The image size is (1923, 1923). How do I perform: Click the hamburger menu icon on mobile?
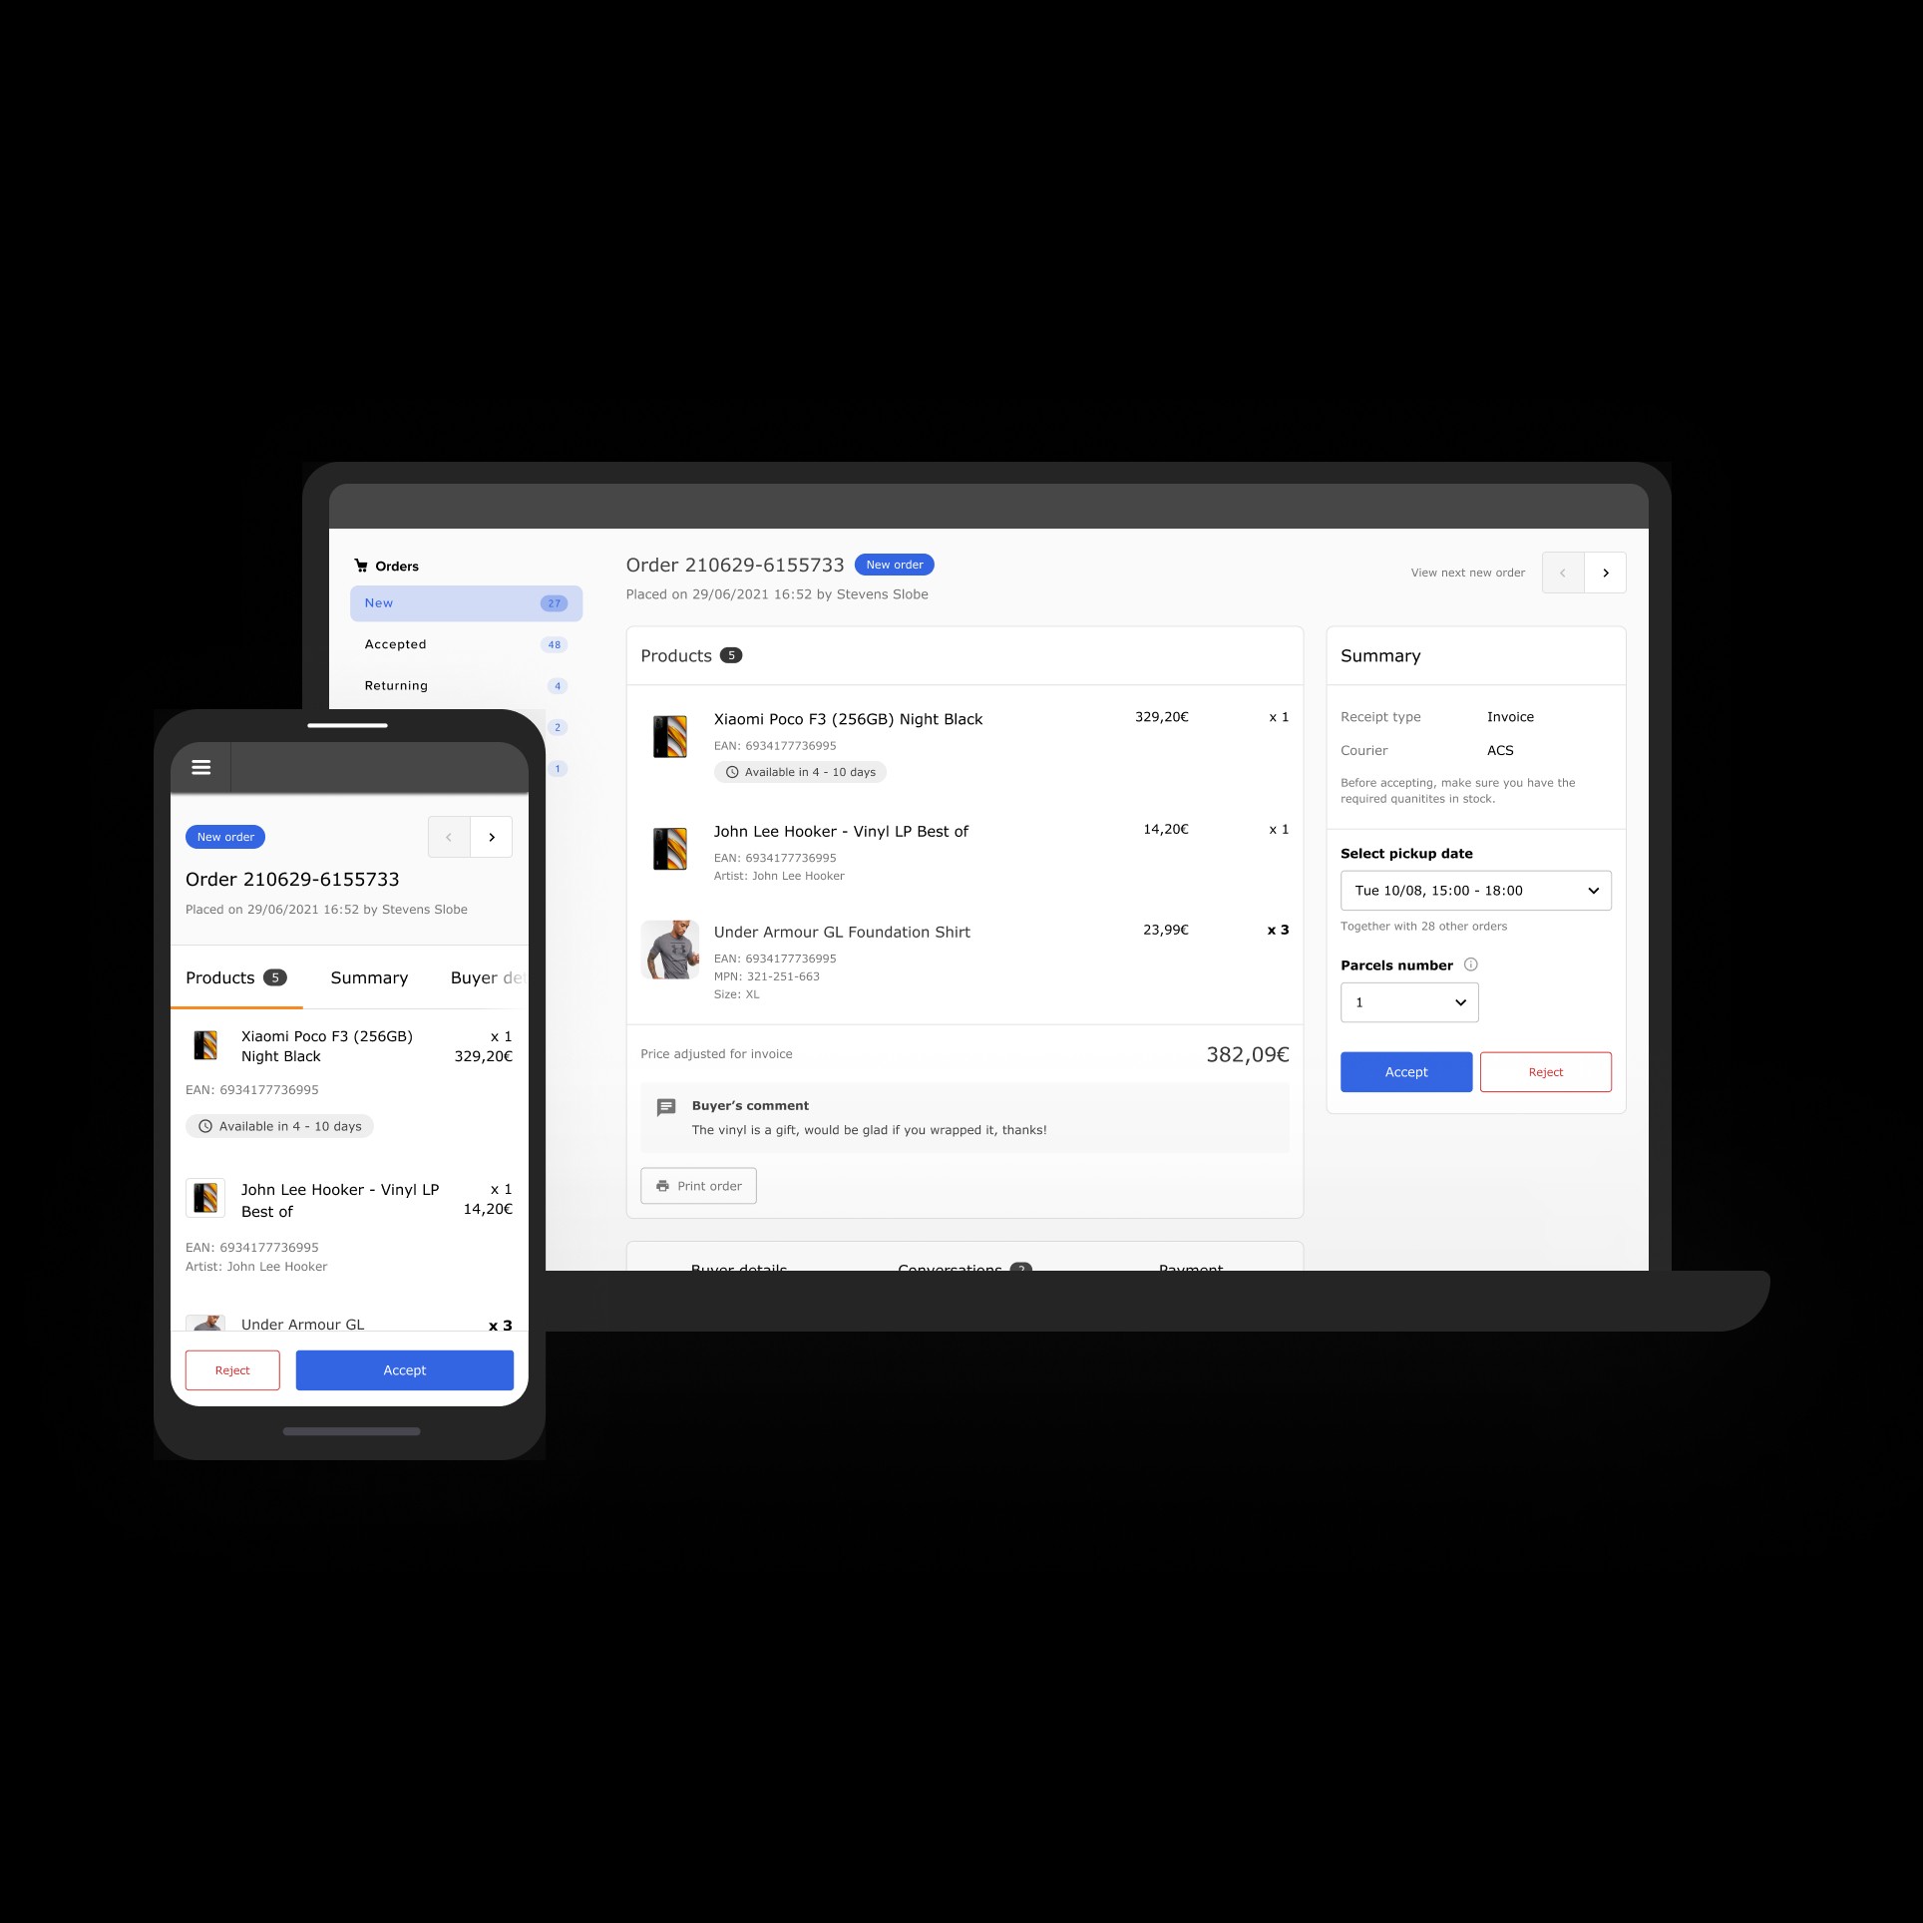pos(199,766)
